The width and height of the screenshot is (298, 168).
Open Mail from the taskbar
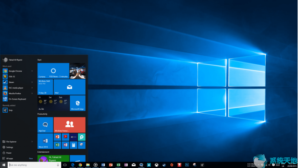pos(134,165)
